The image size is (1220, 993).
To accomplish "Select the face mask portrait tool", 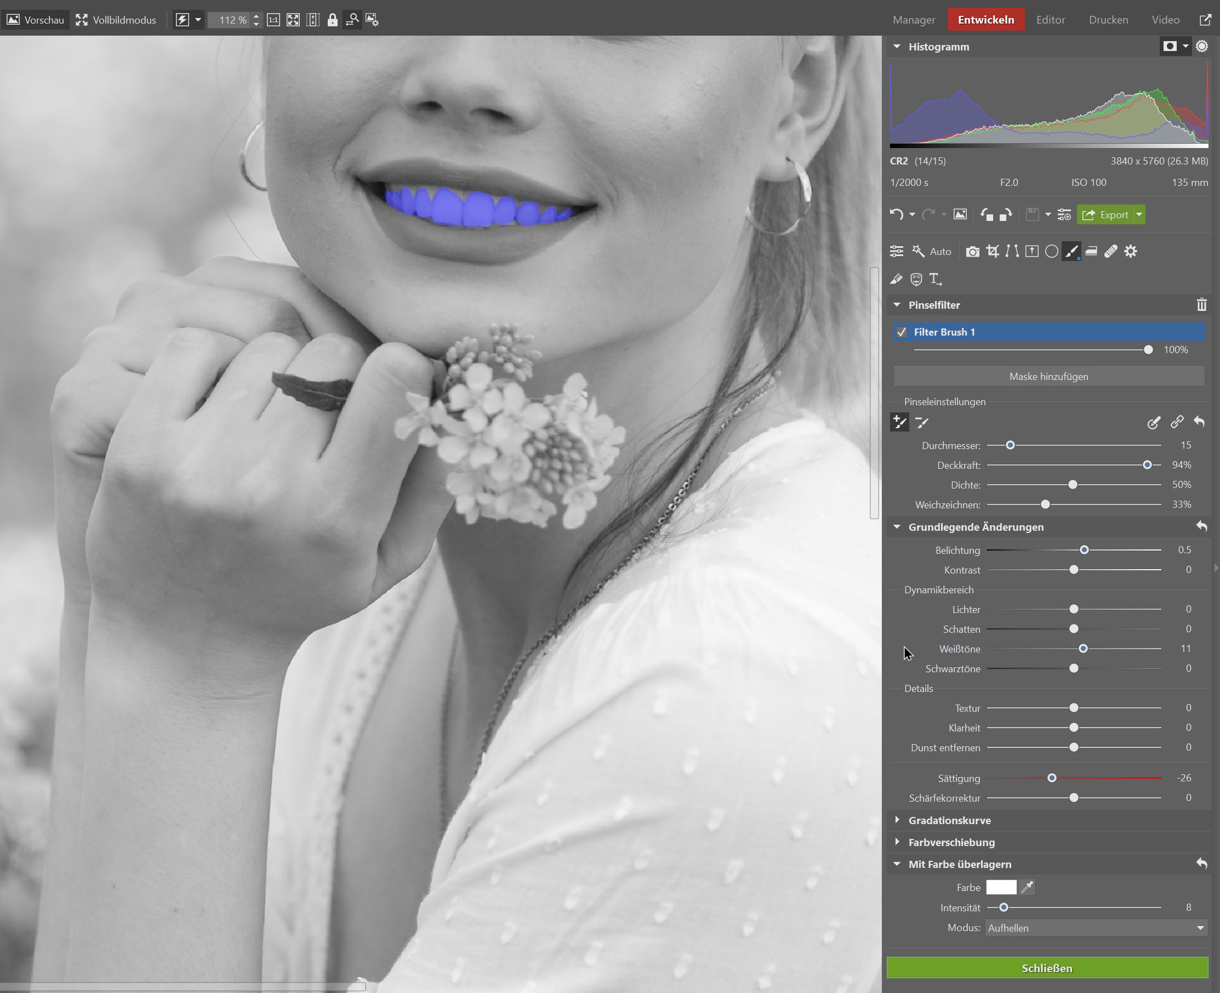I will click(x=916, y=279).
